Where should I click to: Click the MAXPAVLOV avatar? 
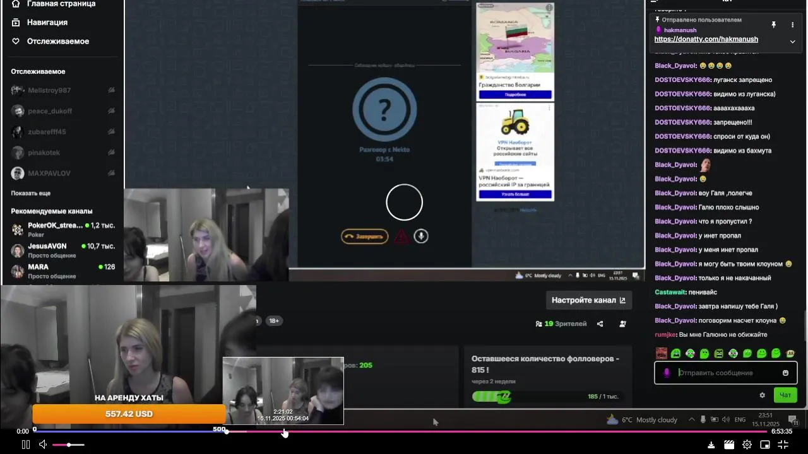(x=18, y=173)
